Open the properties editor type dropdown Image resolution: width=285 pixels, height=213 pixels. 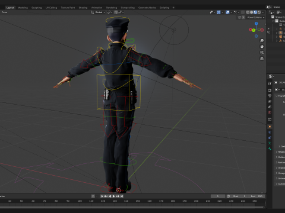point(271,76)
